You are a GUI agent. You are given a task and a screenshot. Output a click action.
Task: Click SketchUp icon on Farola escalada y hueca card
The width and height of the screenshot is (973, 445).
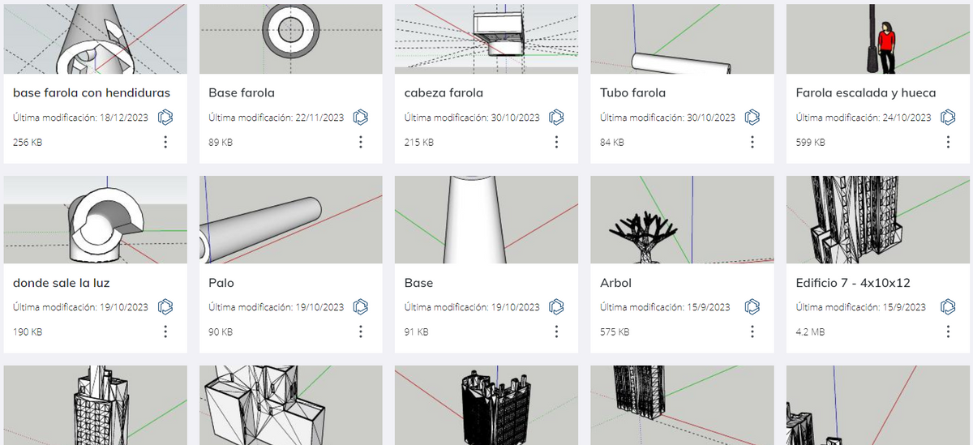[x=948, y=118]
